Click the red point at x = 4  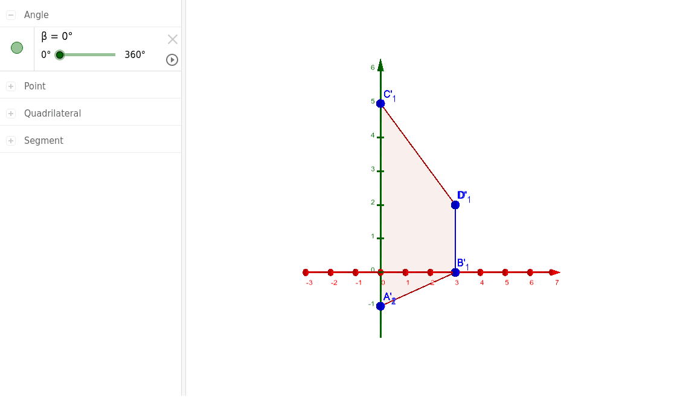[480, 273]
